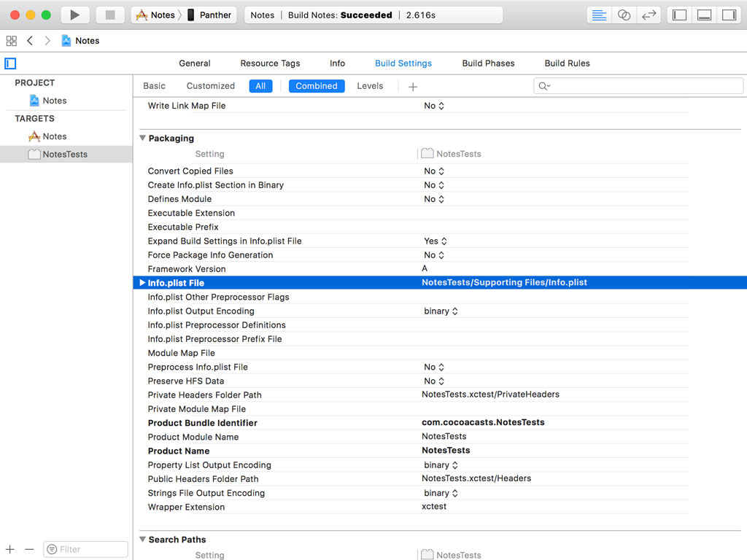Toggle the navigator panel
747x560 pixels.
pyautogui.click(x=679, y=15)
